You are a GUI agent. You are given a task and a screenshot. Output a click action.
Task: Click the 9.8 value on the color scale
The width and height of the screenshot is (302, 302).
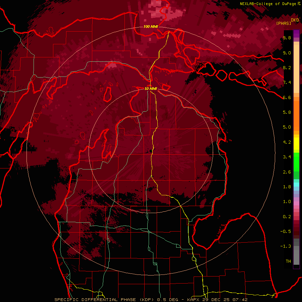pos(287,38)
